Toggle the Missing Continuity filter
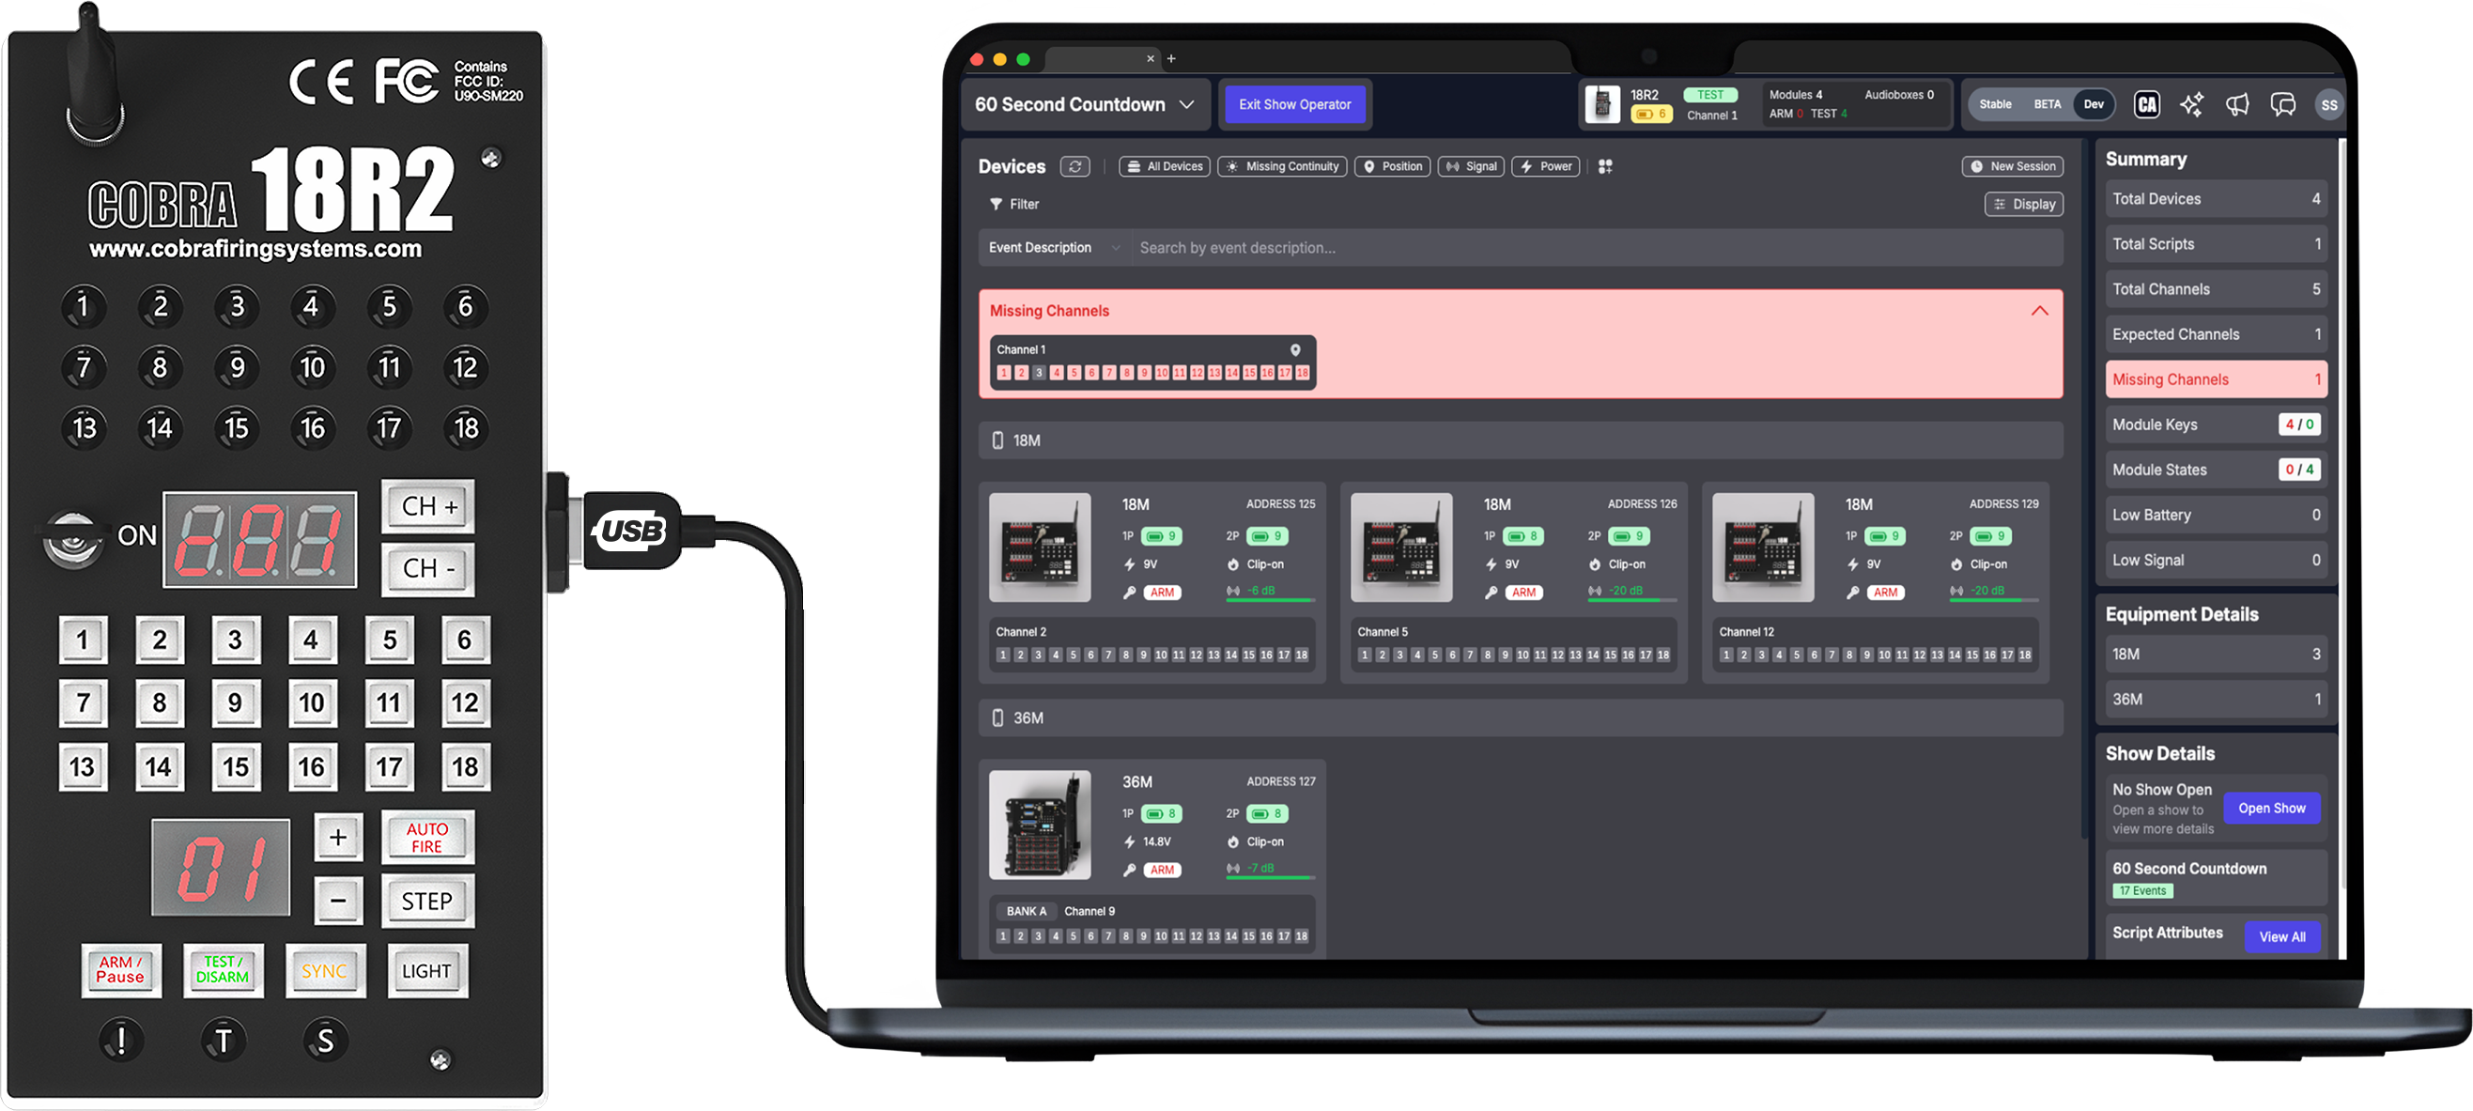This screenshot has width=2473, height=1111. click(x=1282, y=166)
